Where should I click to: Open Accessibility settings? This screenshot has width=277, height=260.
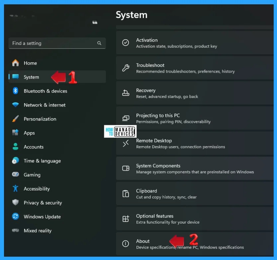point(57,189)
